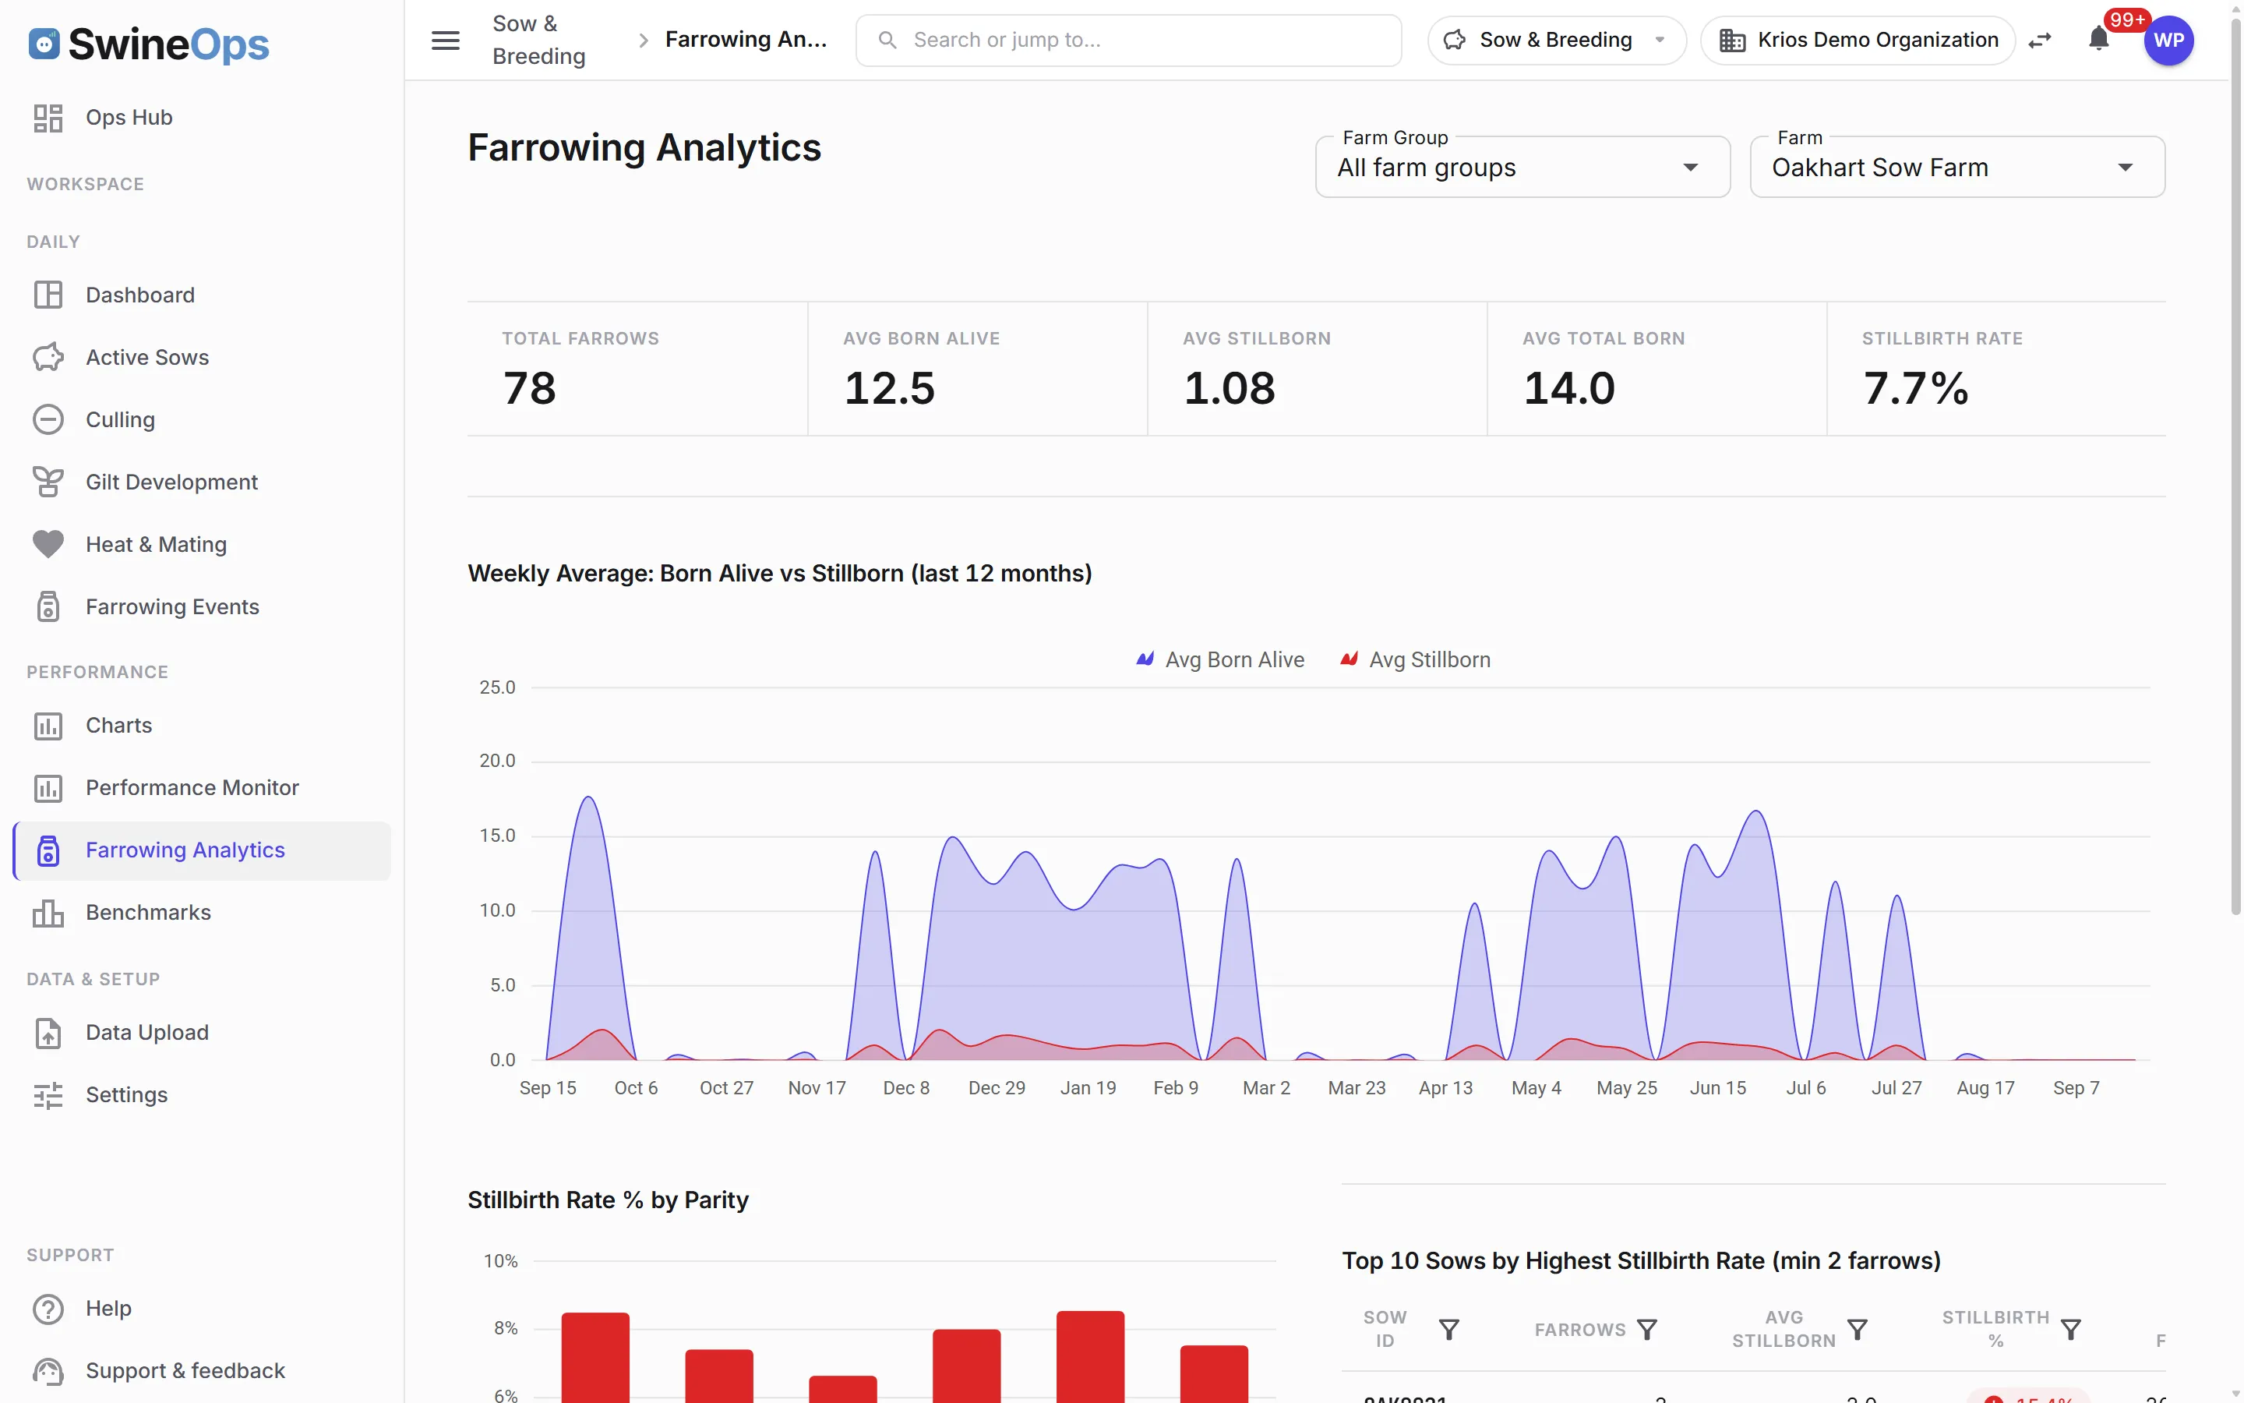Filter the Sow ID column
Viewport: 2244px width, 1403px height.
(1448, 1329)
